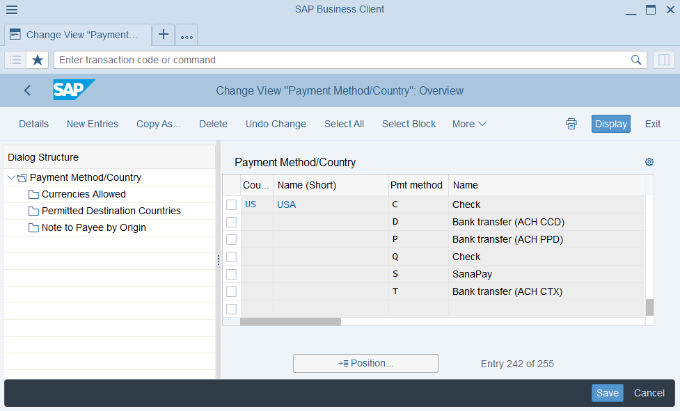Click the tab page icon for Change View

(x=15, y=35)
